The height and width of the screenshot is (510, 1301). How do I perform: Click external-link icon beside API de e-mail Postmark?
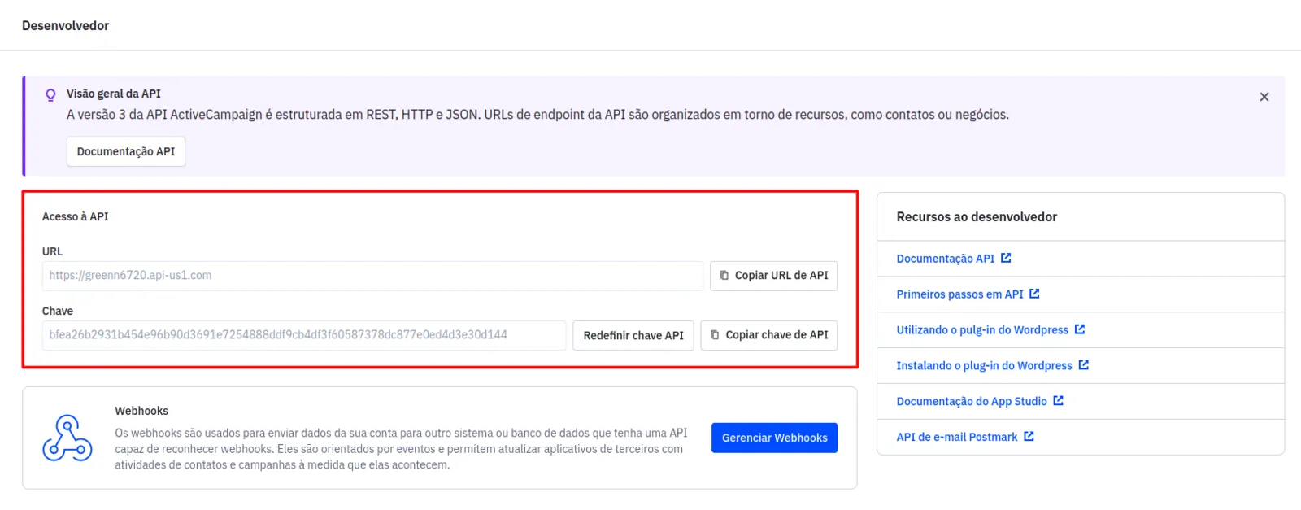pyautogui.click(x=1029, y=437)
